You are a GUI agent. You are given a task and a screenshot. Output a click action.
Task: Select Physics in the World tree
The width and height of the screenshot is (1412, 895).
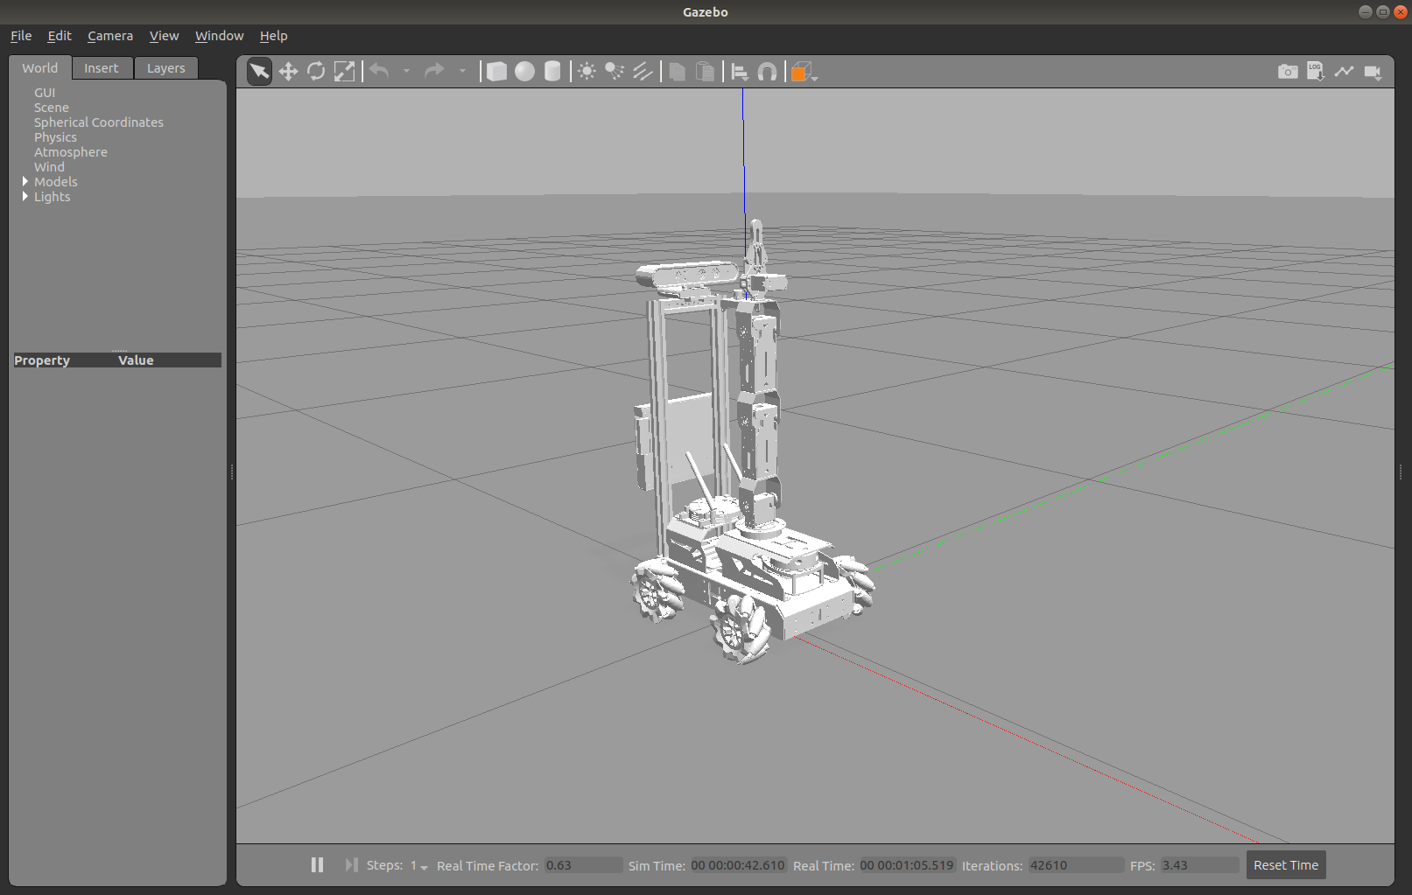(55, 136)
